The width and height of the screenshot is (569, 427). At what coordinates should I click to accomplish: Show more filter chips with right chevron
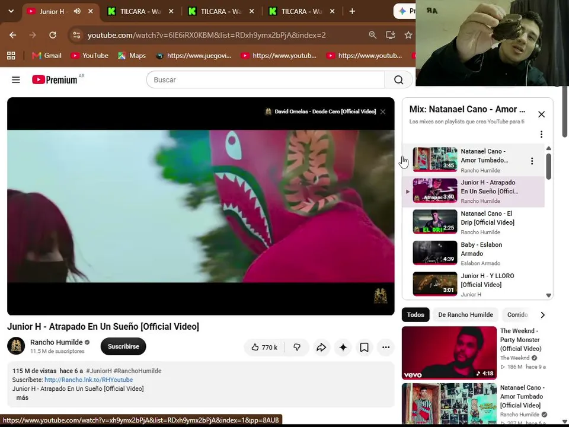[542, 315]
